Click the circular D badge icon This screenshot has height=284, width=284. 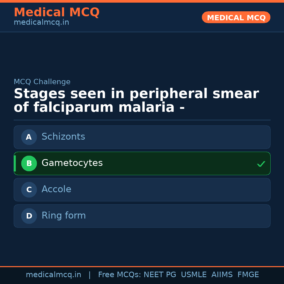pyautogui.click(x=29, y=216)
